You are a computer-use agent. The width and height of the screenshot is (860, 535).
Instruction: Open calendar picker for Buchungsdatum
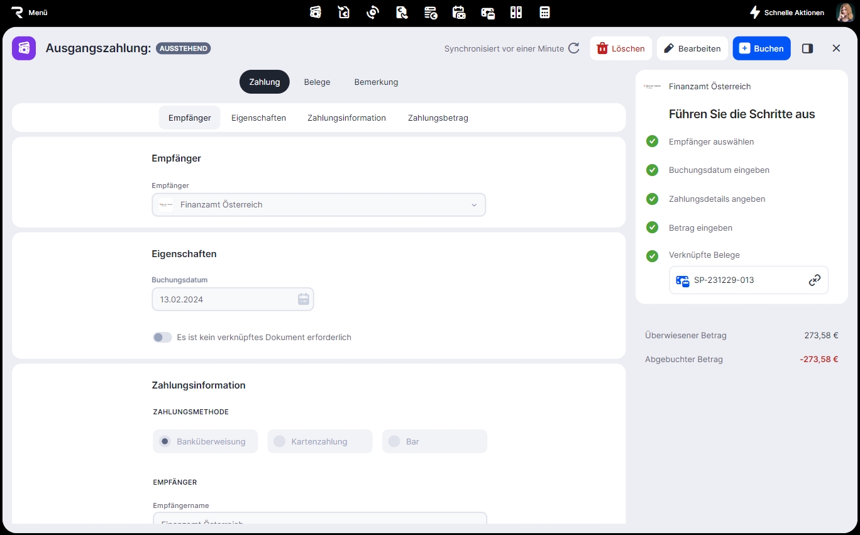[304, 299]
